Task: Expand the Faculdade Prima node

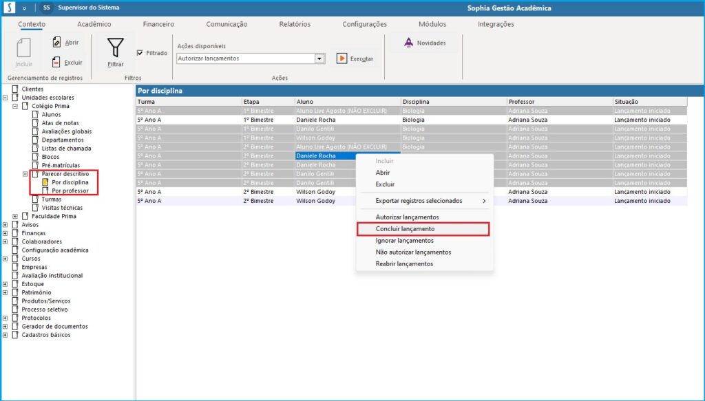Action: click(15, 217)
